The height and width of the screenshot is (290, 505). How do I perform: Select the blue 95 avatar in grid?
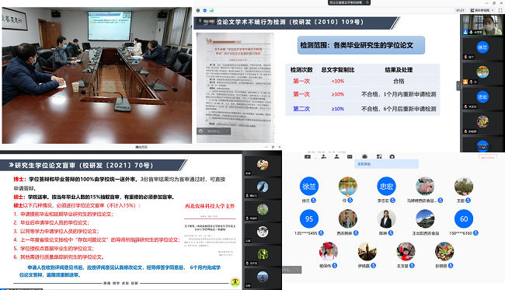309,218
